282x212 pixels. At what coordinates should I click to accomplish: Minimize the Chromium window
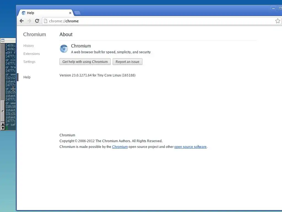click(273, 8)
